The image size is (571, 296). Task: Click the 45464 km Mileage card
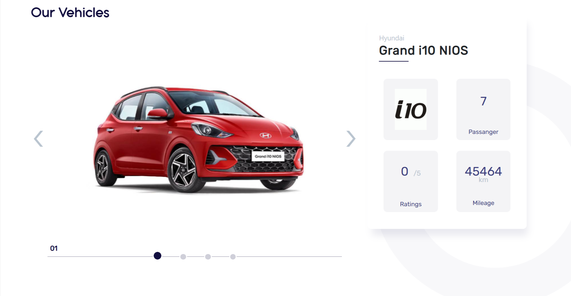click(483, 181)
